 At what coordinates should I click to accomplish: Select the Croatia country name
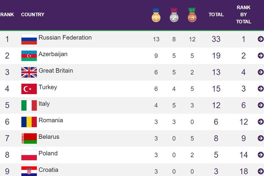(x=49, y=170)
